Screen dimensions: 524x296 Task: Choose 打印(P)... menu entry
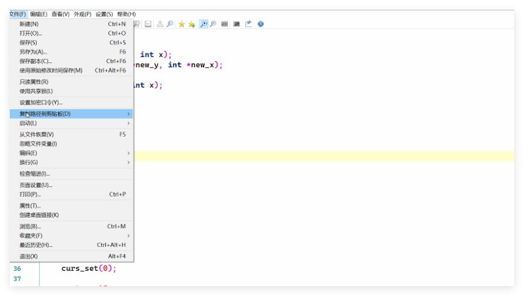(72, 194)
